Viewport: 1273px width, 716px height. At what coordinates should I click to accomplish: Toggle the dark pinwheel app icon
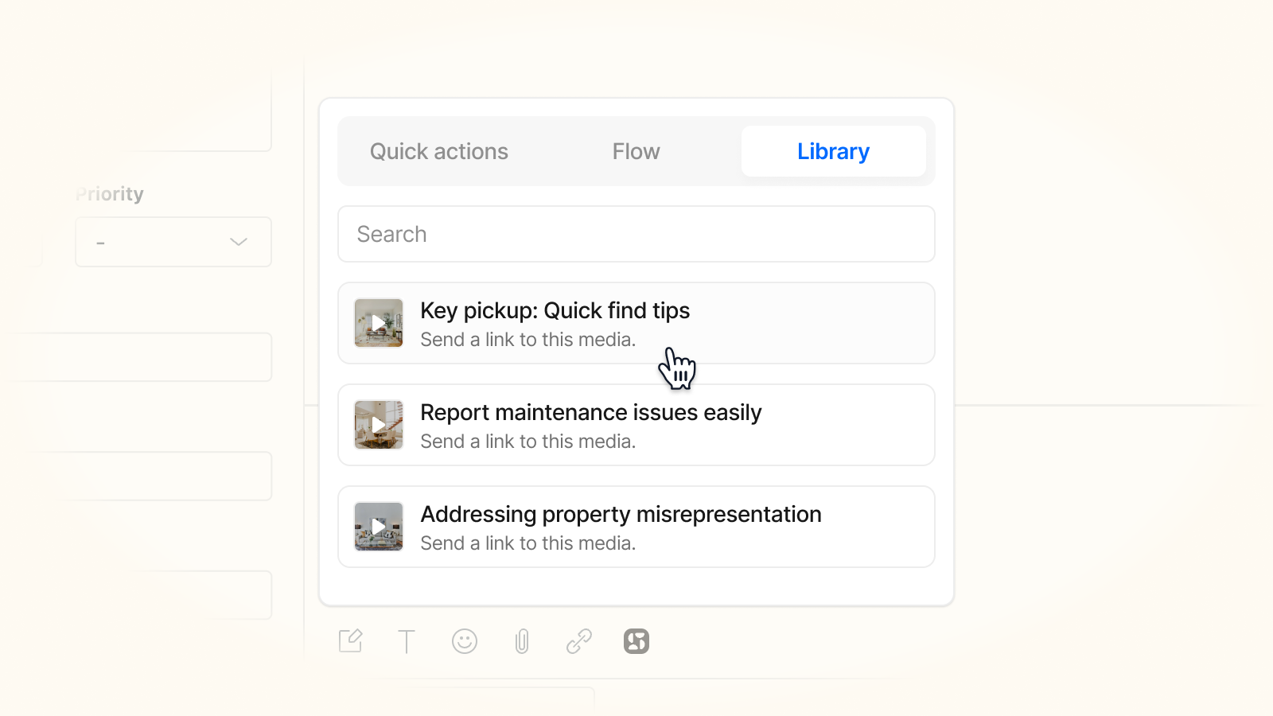[x=636, y=641]
